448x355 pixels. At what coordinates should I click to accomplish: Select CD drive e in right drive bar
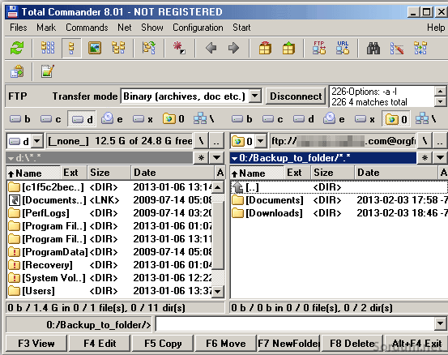tap(334, 119)
